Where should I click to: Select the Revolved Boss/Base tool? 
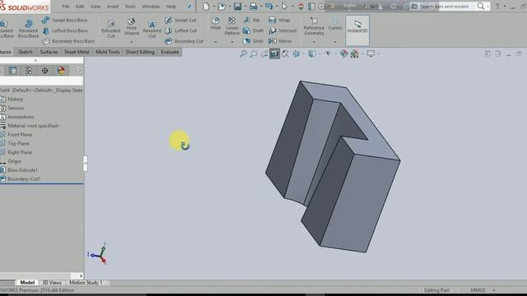(x=28, y=28)
